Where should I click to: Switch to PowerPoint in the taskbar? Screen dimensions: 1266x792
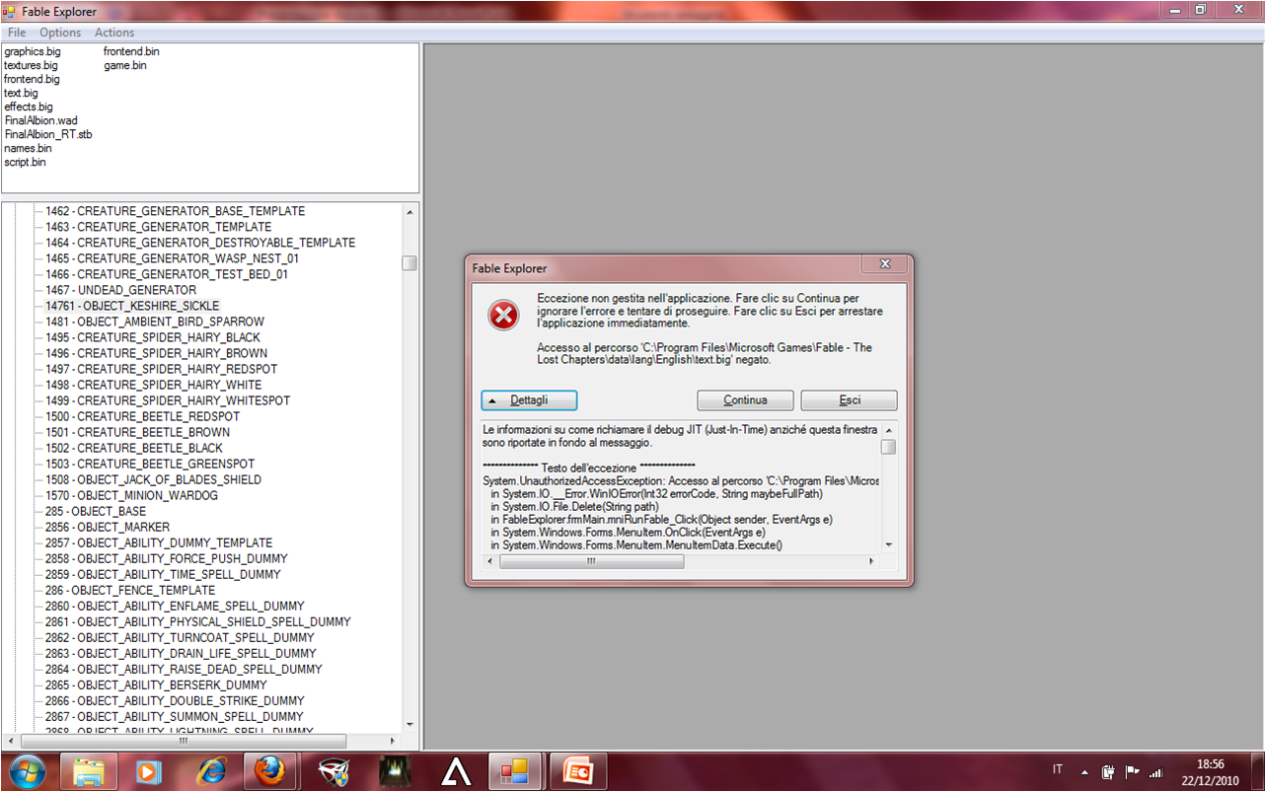point(577,770)
